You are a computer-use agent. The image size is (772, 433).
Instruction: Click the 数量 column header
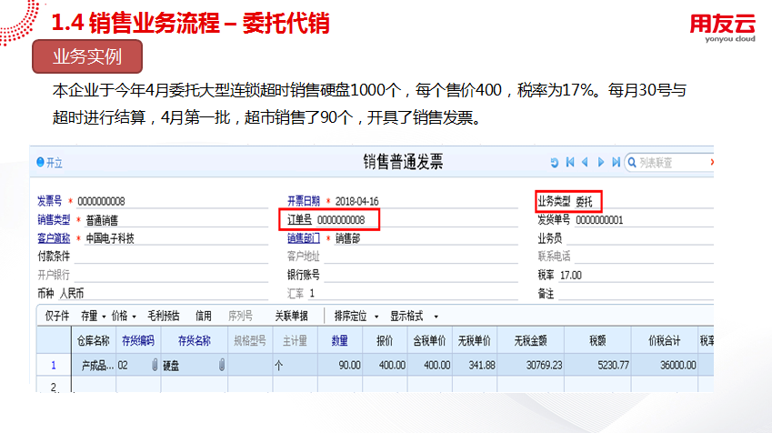[340, 340]
